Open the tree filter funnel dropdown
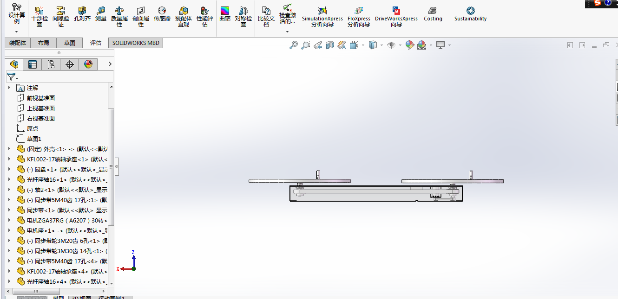 pos(13,77)
